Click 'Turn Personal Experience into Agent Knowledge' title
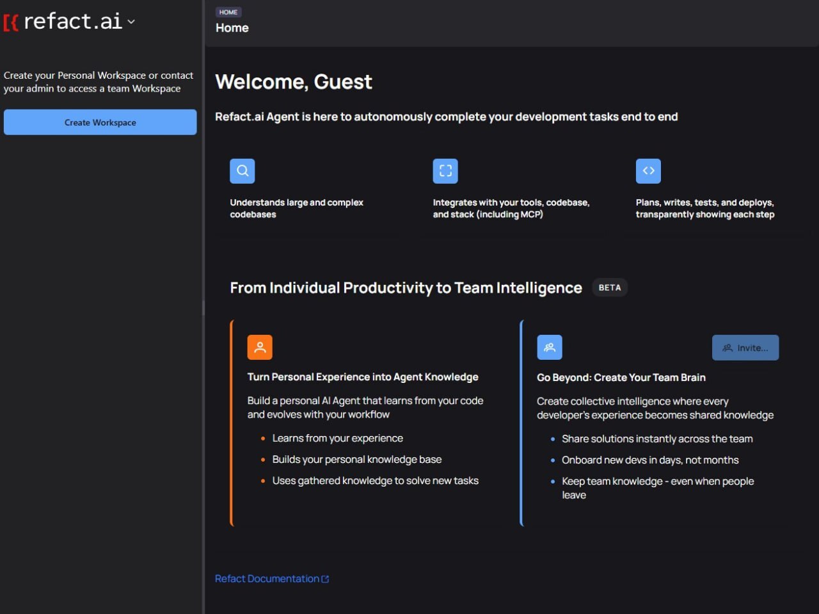This screenshot has width=819, height=614. pyautogui.click(x=363, y=377)
